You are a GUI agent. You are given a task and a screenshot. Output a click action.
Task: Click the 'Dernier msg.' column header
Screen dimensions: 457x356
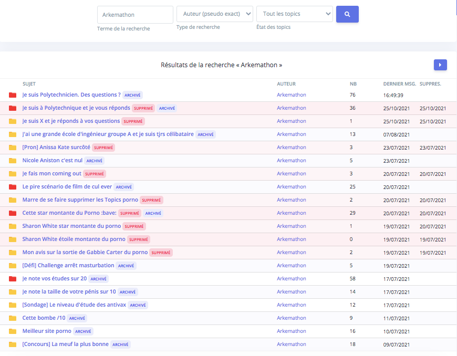pyautogui.click(x=399, y=84)
